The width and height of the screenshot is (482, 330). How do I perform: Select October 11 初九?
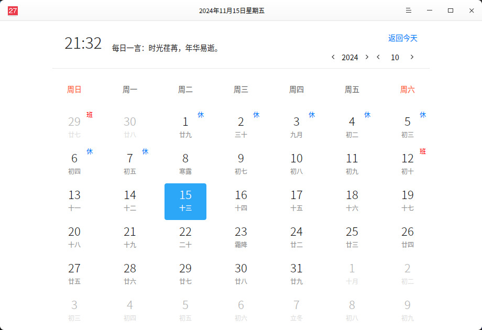(352, 164)
